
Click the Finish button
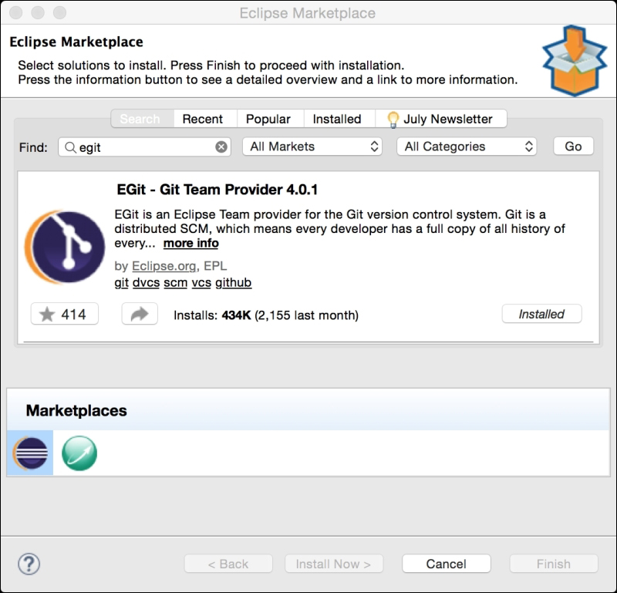[554, 564]
